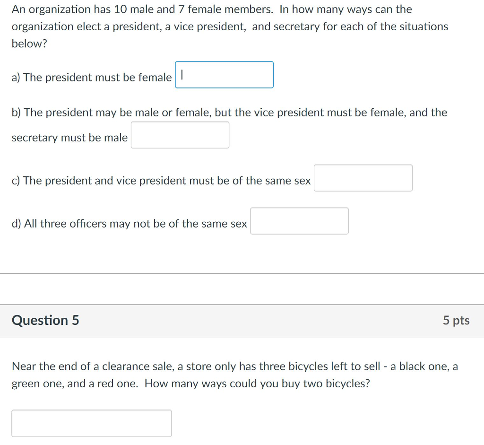Select the Question 5 heading
Image resolution: width=484 pixels, height=445 pixels.
[45, 320]
